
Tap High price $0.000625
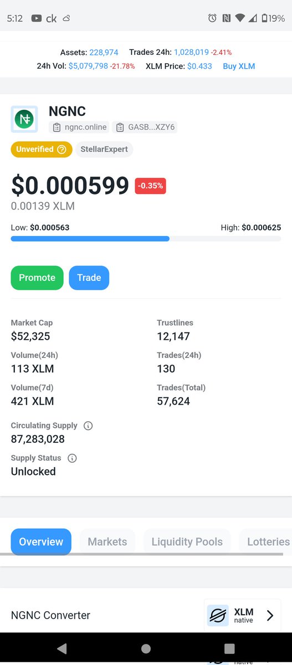pos(261,227)
